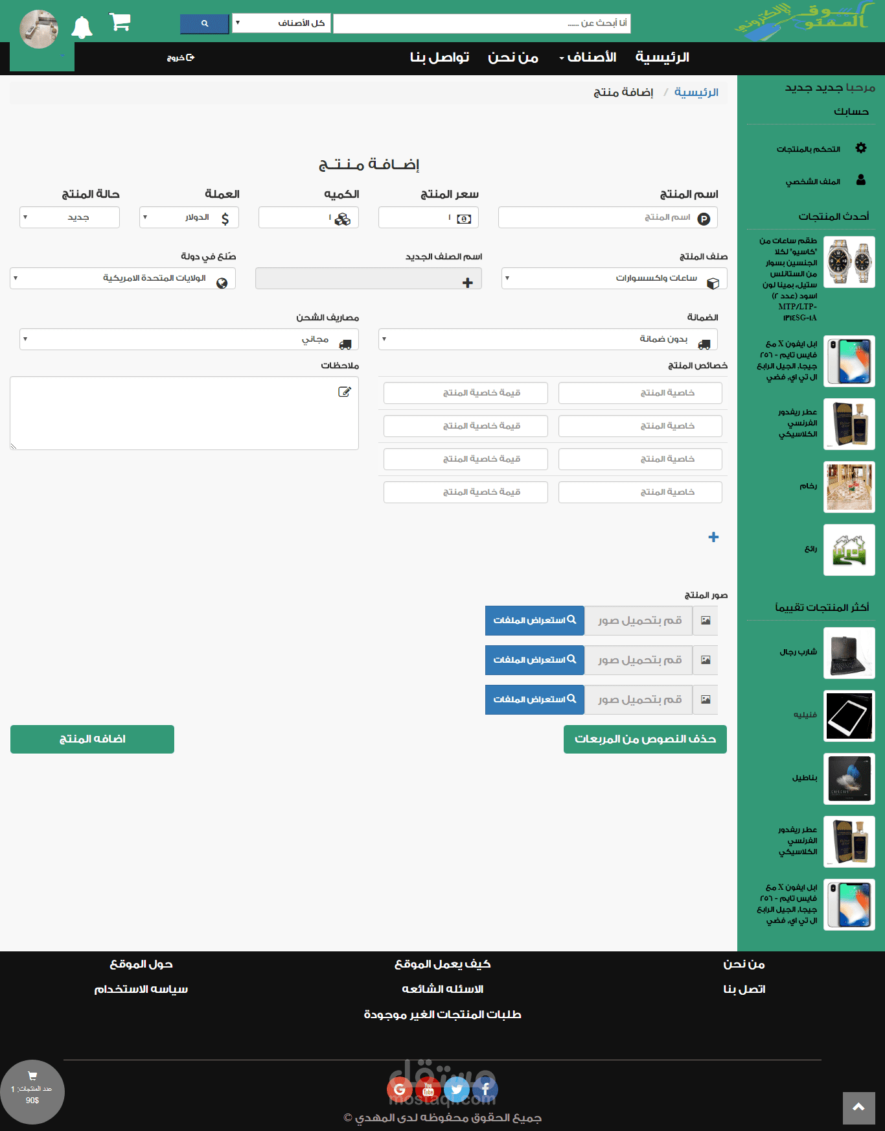Click the Facebook social icon
The height and width of the screenshot is (1131, 885).
(x=485, y=1089)
